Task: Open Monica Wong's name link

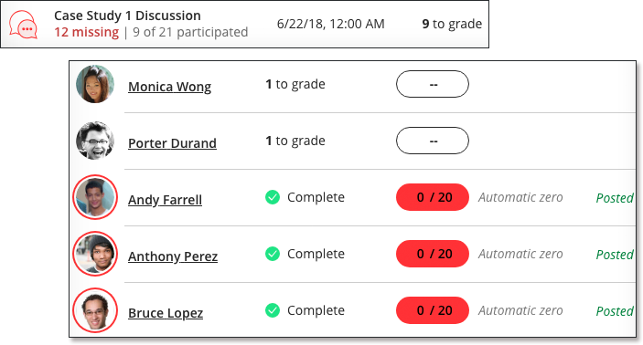Action: point(170,87)
